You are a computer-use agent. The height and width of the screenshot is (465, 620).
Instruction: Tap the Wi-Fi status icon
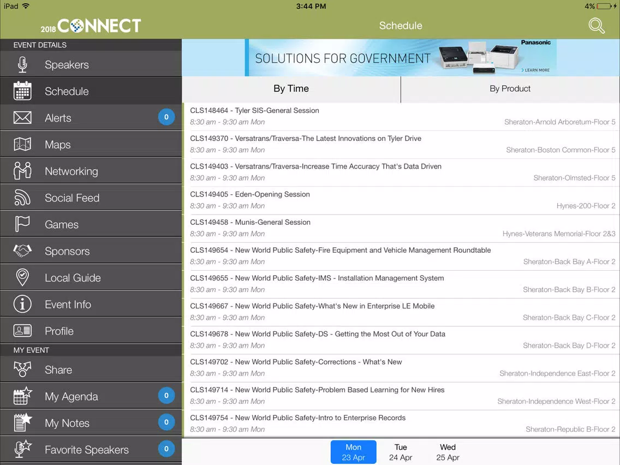click(x=26, y=6)
